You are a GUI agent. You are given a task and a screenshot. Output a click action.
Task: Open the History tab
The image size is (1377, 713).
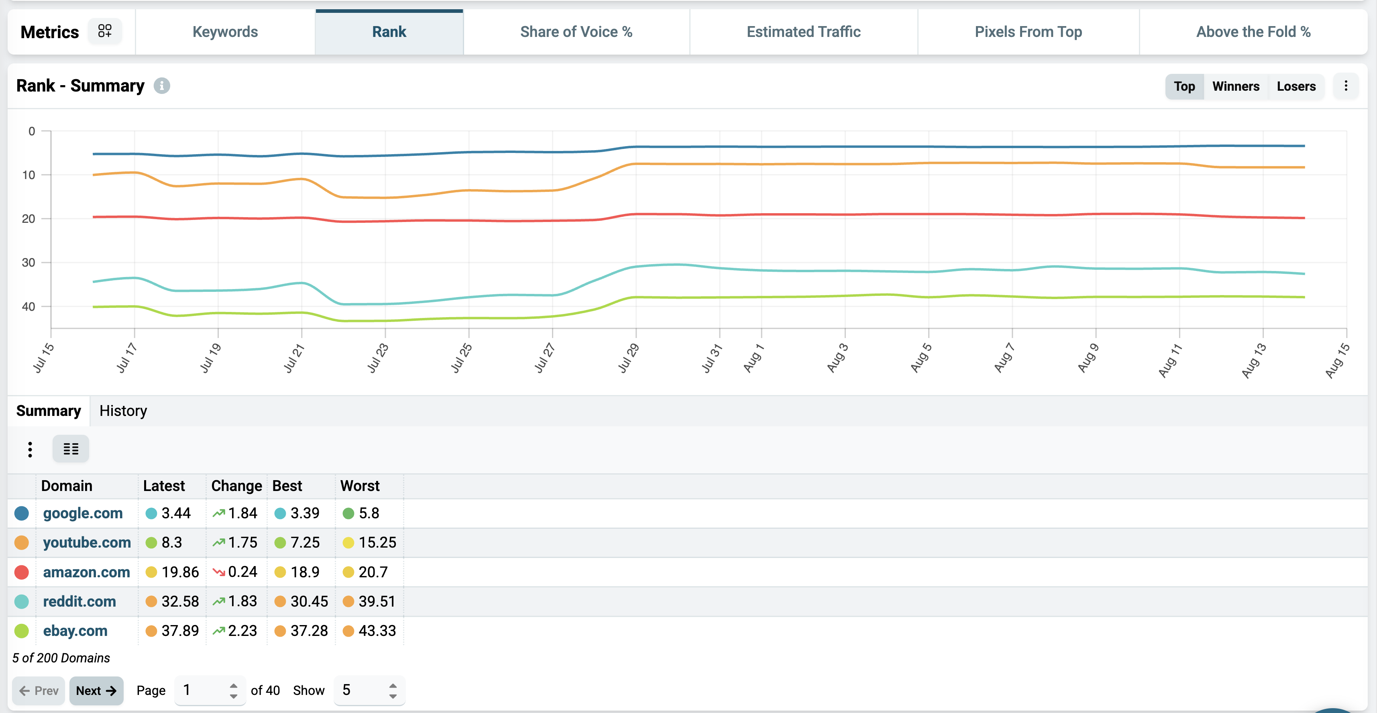point(123,410)
